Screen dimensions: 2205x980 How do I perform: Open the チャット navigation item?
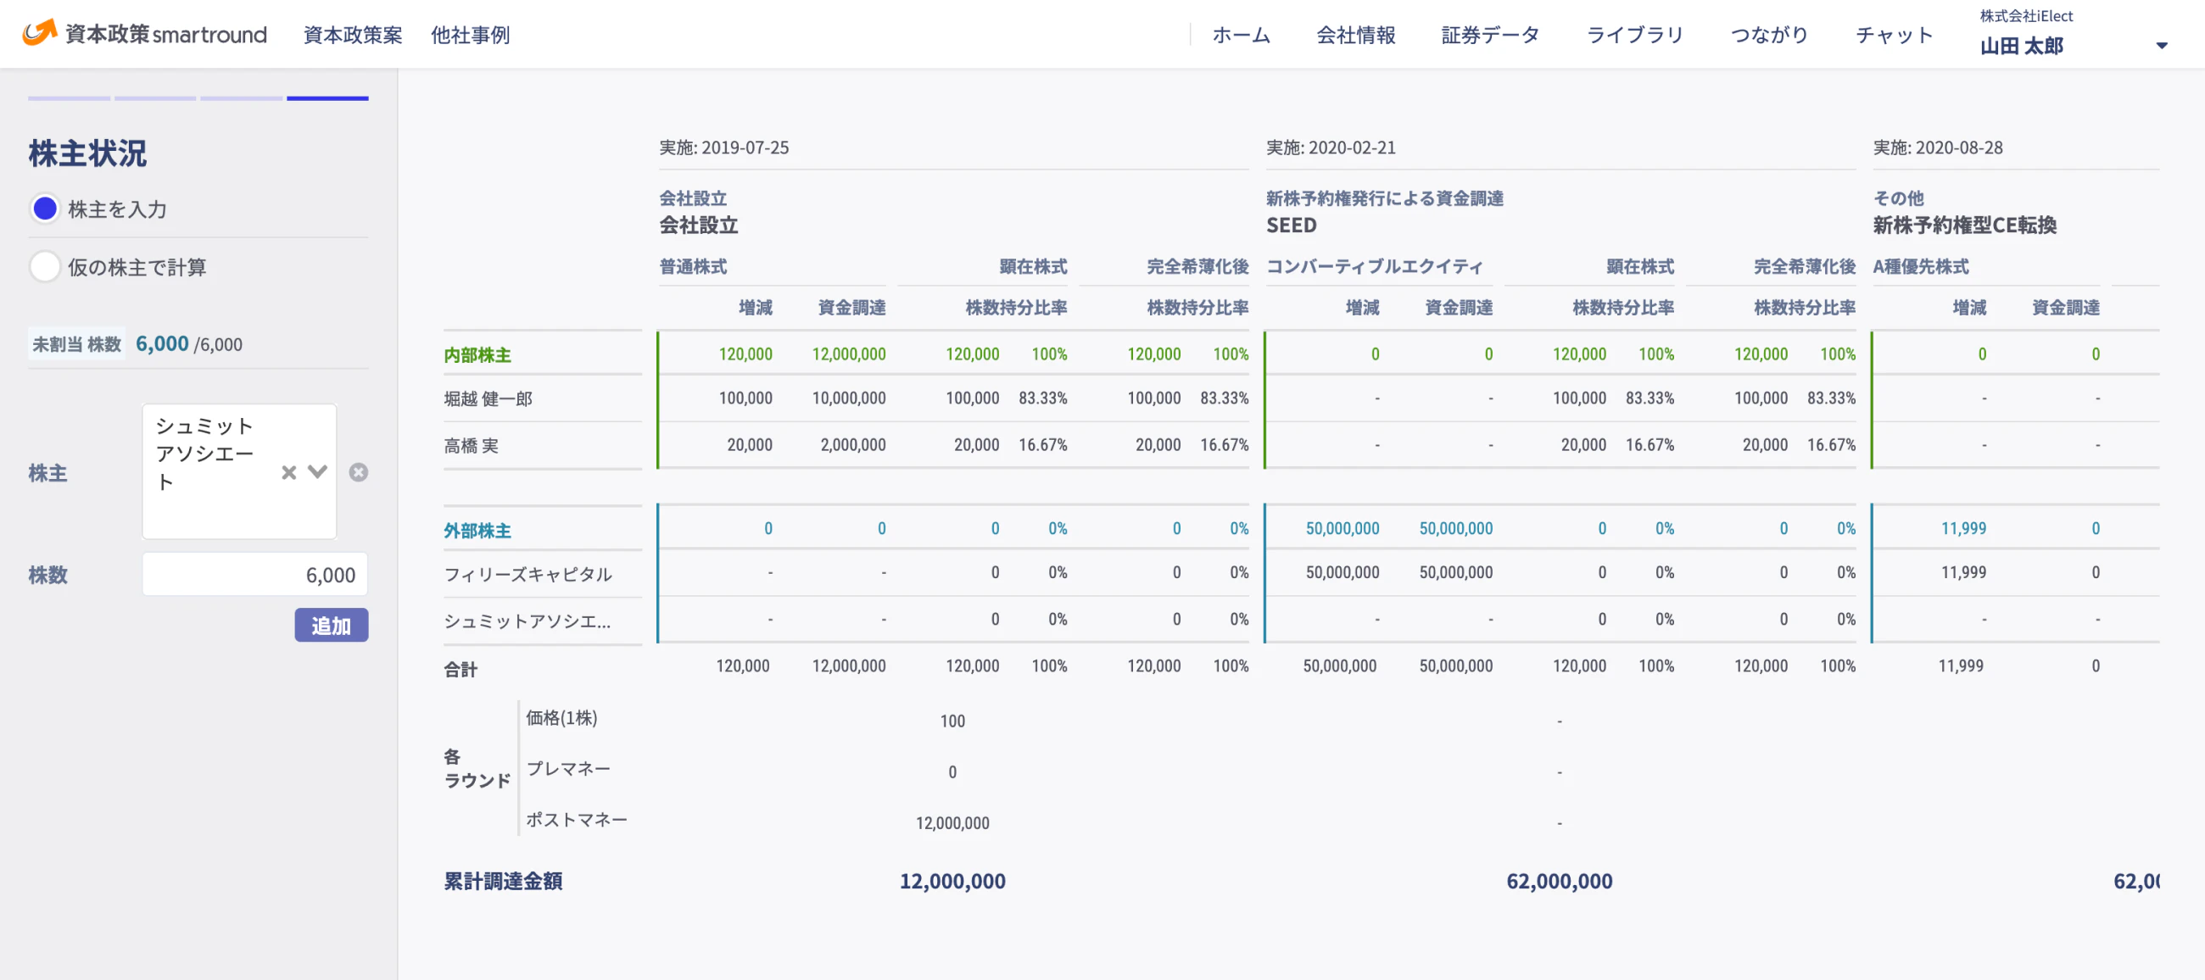1895,35
